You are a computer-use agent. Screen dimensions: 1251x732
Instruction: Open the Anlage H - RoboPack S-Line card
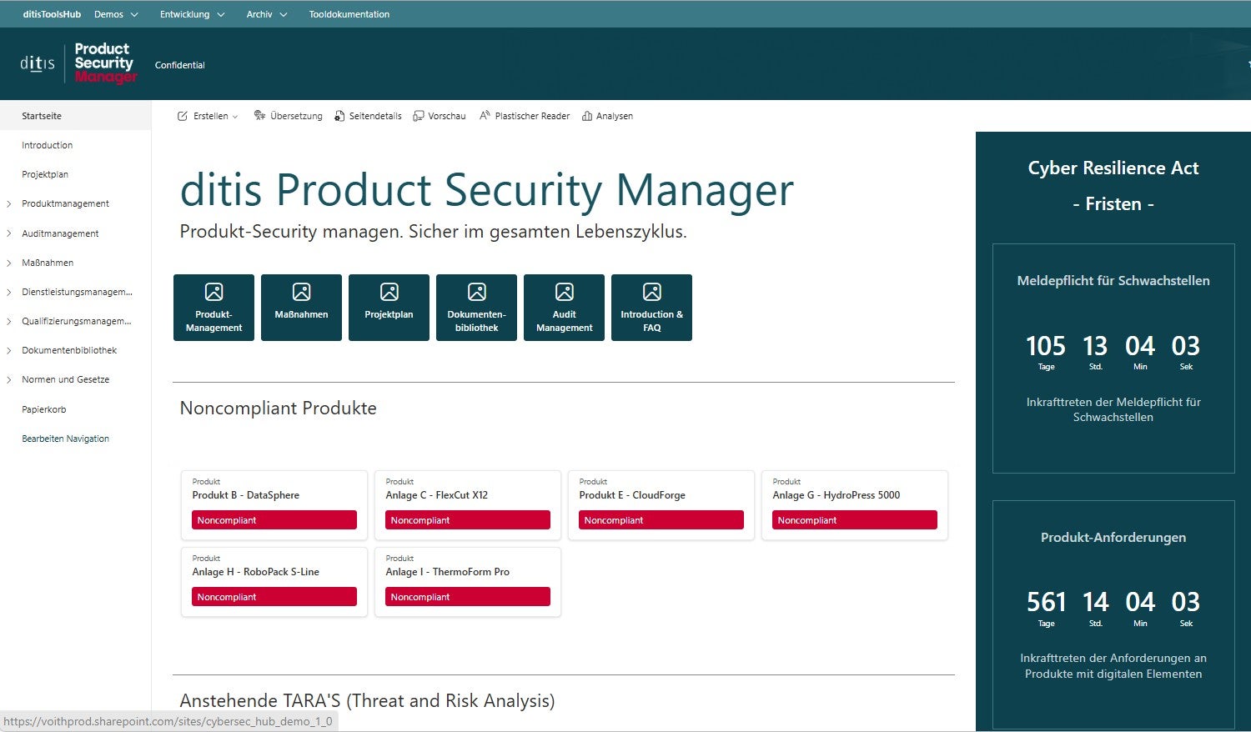pyautogui.click(x=274, y=582)
